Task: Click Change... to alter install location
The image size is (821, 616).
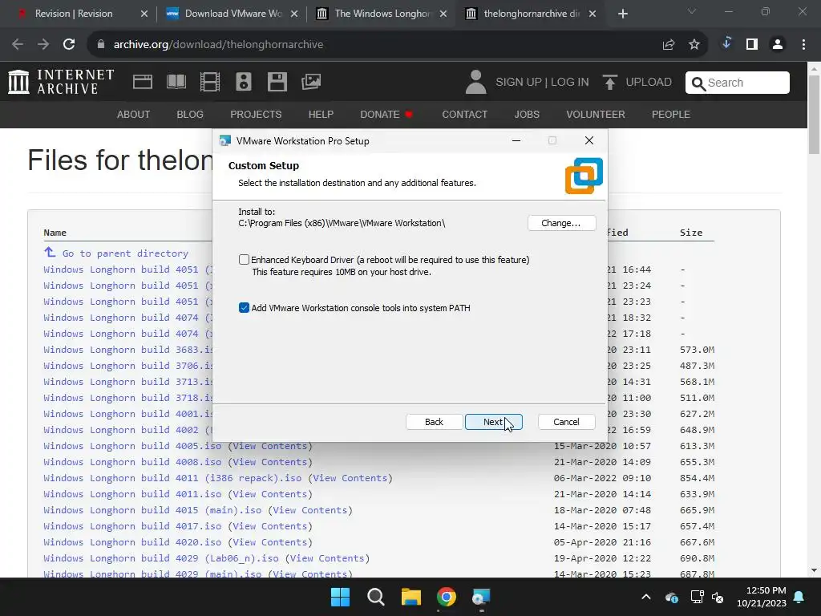Action: [x=561, y=223]
